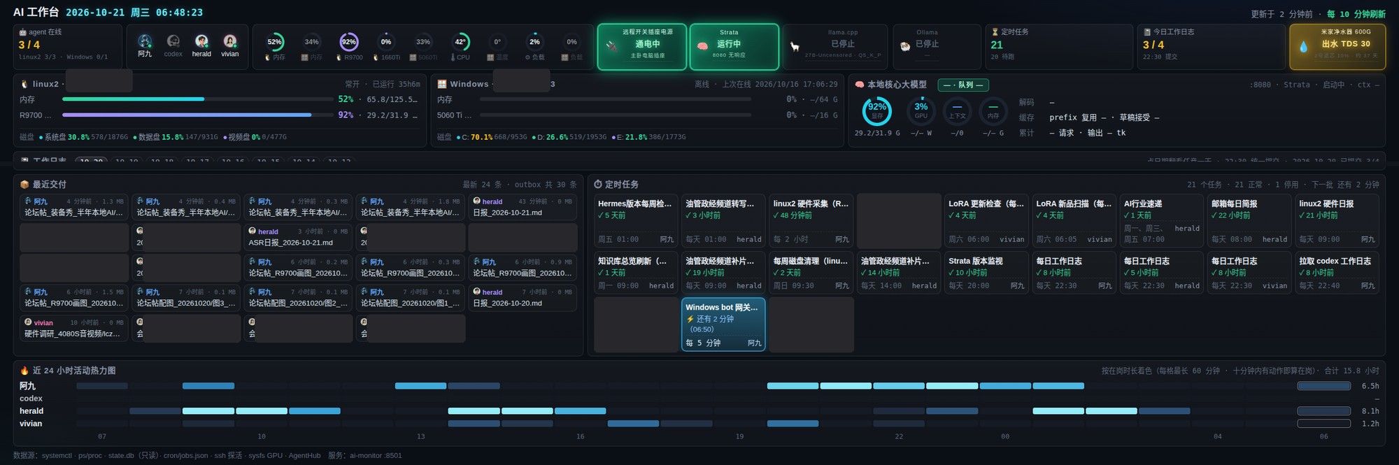The width and height of the screenshot is (1399, 465).
Task: Click the 0% 1660Ti gauge
Action: click(386, 42)
